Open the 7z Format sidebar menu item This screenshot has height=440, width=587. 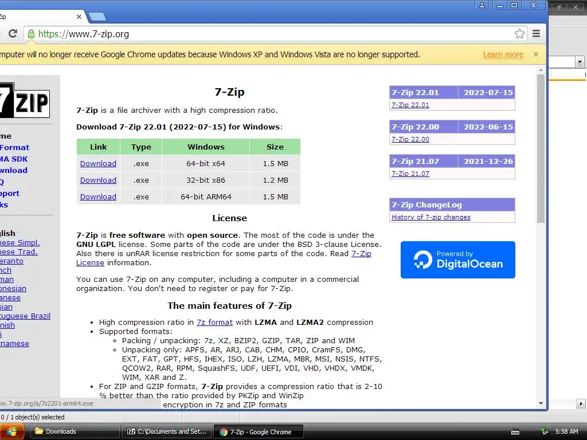(14, 147)
